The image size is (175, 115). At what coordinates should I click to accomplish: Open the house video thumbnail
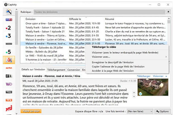click(153, 87)
